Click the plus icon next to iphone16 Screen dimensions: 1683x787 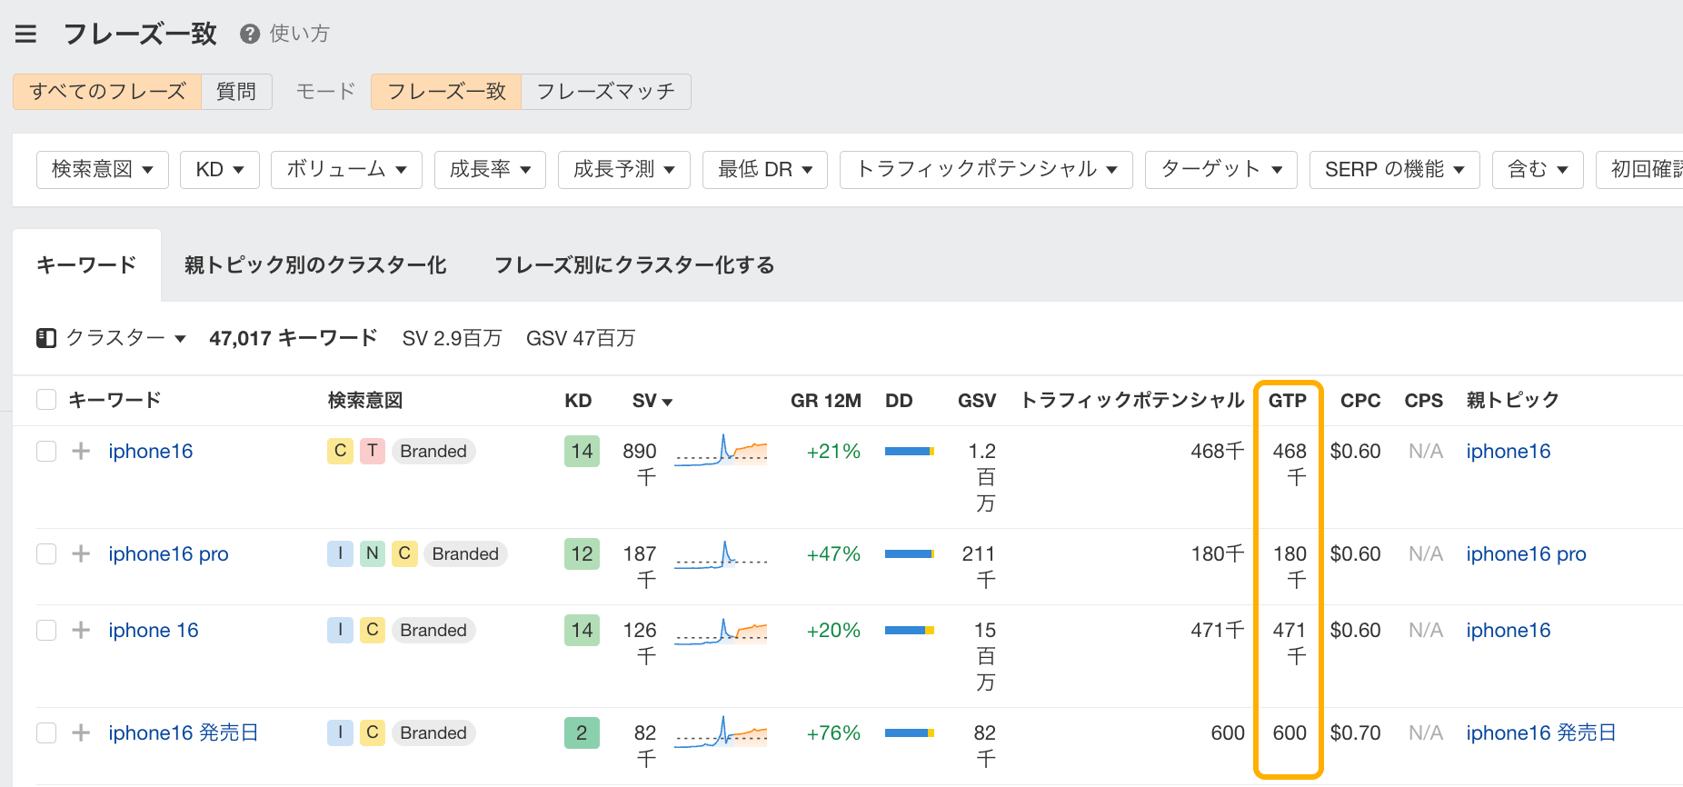click(x=81, y=452)
